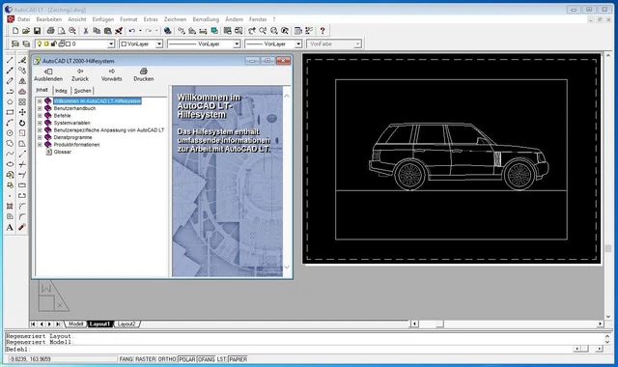Select the Line draw tool

pyautogui.click(x=10, y=60)
